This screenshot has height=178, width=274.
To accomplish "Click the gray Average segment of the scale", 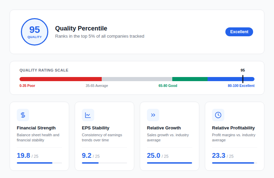I will pos(137,79).
